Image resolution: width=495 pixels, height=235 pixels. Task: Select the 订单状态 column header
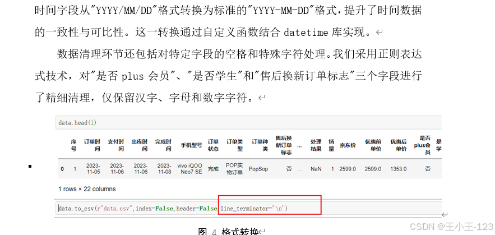[213, 145]
